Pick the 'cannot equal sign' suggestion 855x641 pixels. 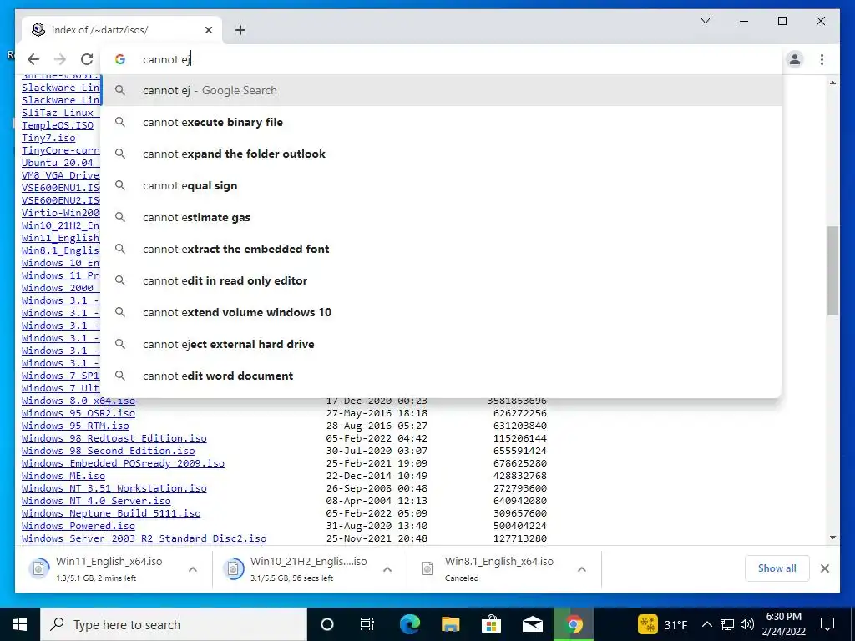point(441,185)
